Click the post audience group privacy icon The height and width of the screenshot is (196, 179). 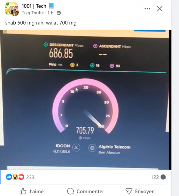click(x=59, y=13)
